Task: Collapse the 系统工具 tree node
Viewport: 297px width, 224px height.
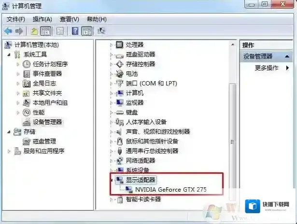Action: 9,55
